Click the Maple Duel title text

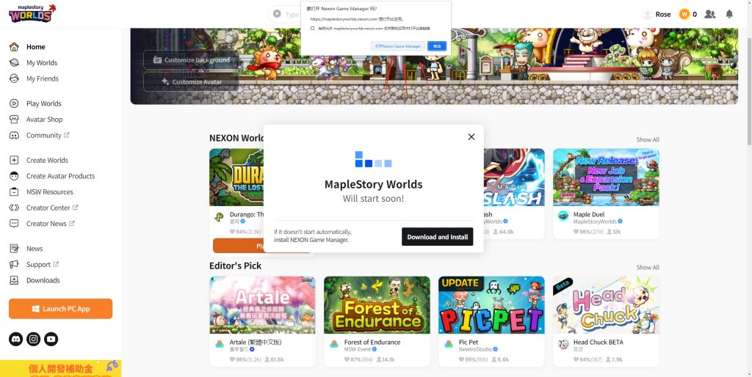tap(589, 215)
